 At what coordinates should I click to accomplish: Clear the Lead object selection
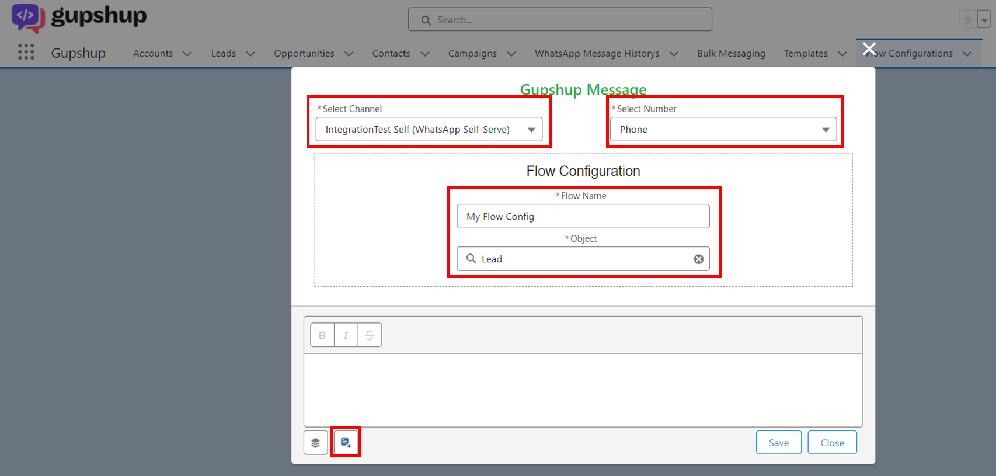(698, 259)
